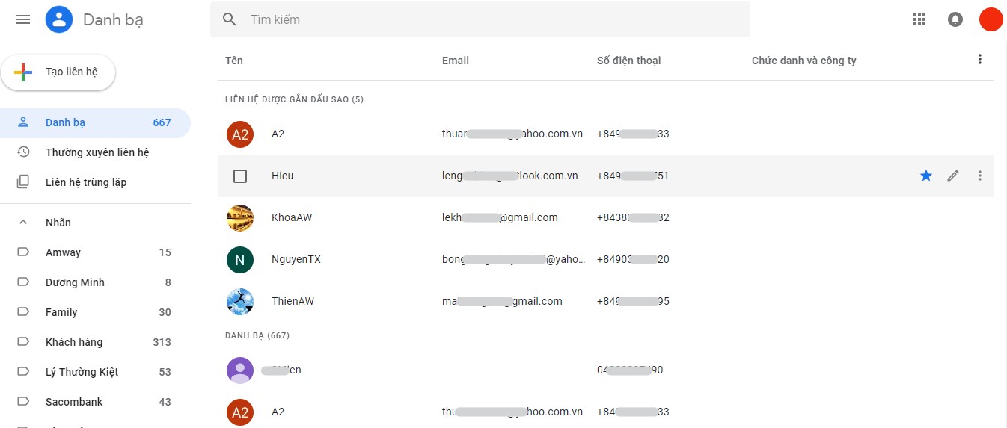The height and width of the screenshot is (428, 1007).
Task: Tick the checkbox beside Hieu
Action: coord(240,176)
